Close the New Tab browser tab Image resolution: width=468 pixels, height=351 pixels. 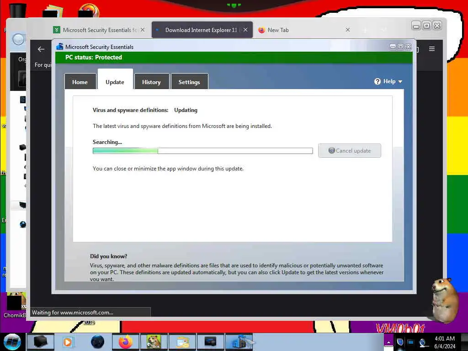(x=348, y=30)
